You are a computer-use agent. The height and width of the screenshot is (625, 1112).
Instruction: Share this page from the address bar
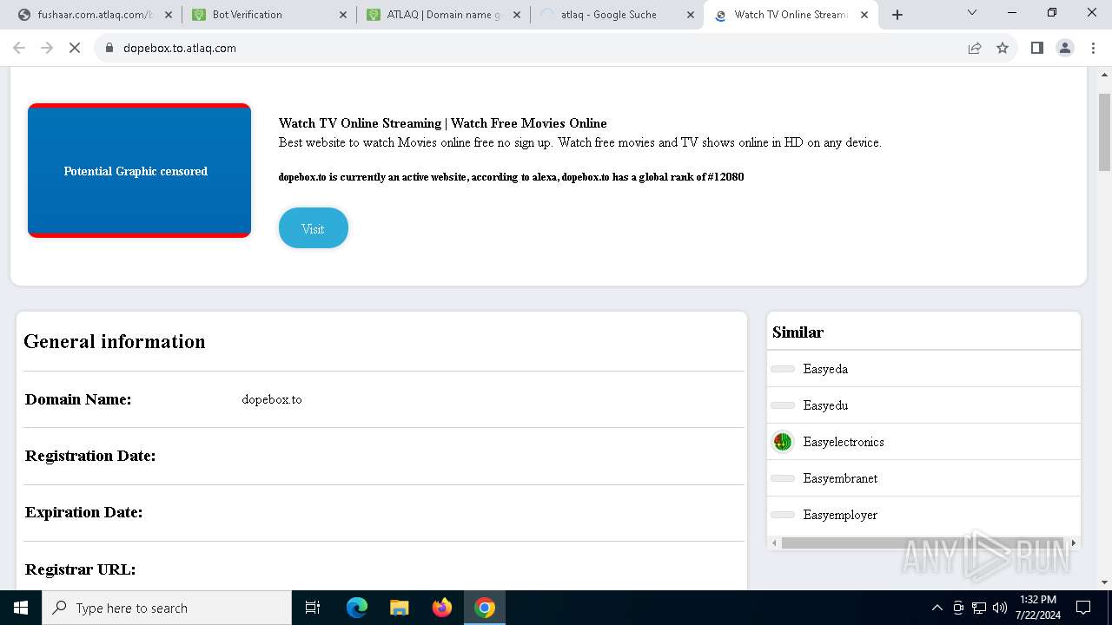click(975, 48)
